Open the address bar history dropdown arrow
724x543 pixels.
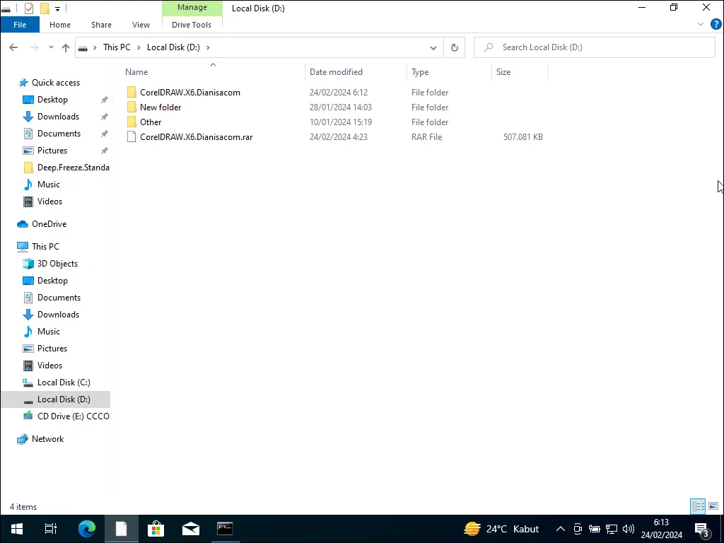click(433, 47)
